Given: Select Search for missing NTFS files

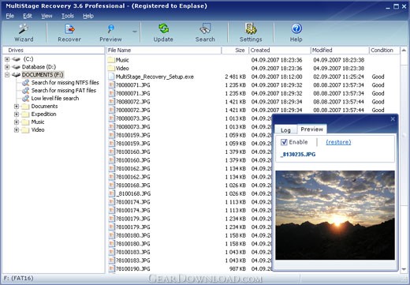Looking at the screenshot, I should tap(65, 83).
